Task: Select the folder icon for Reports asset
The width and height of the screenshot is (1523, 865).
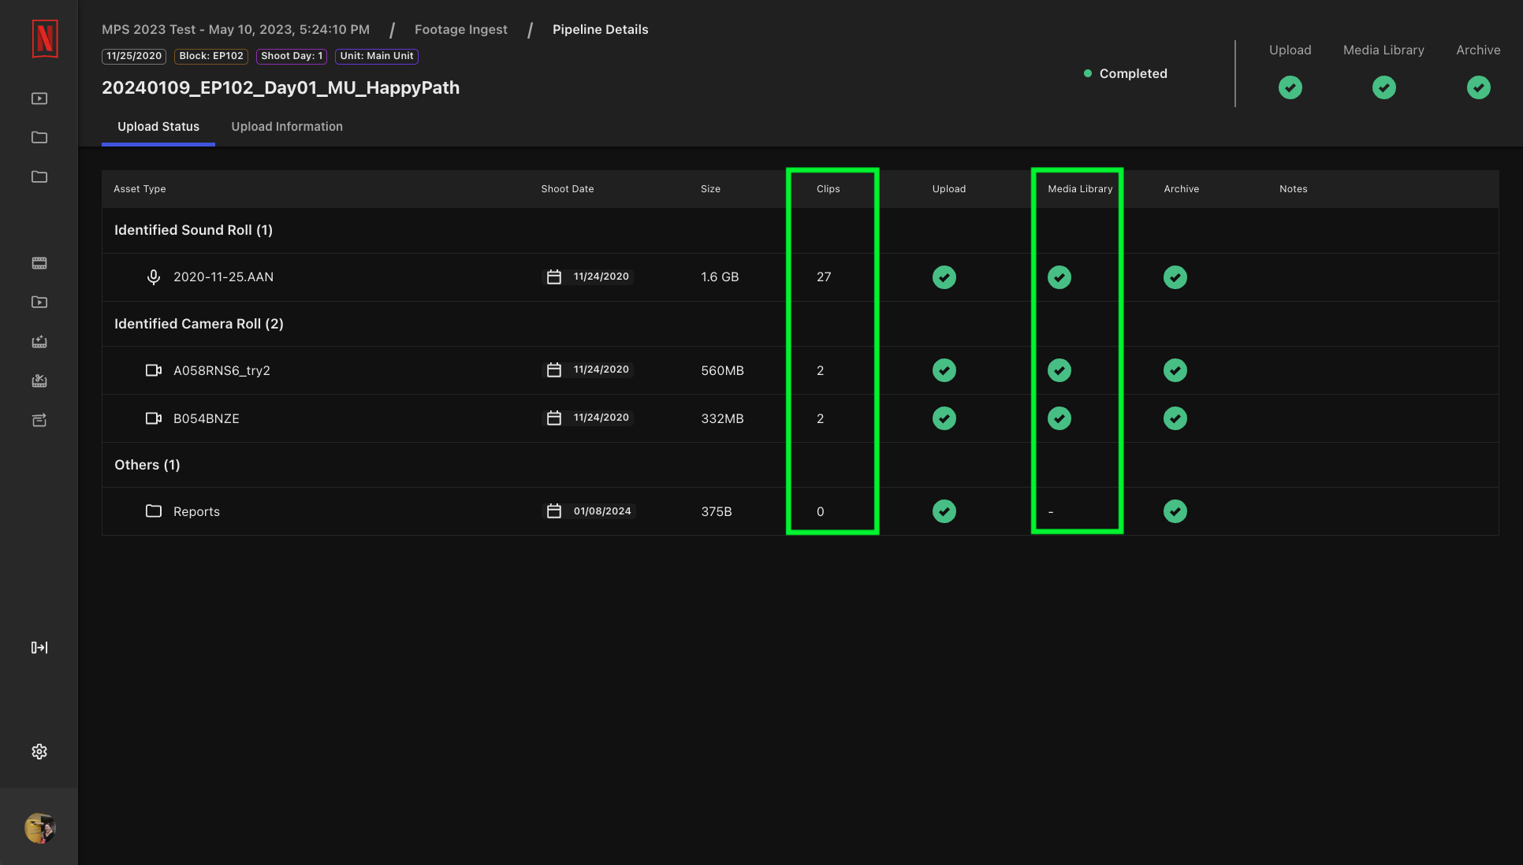Action: (x=153, y=511)
